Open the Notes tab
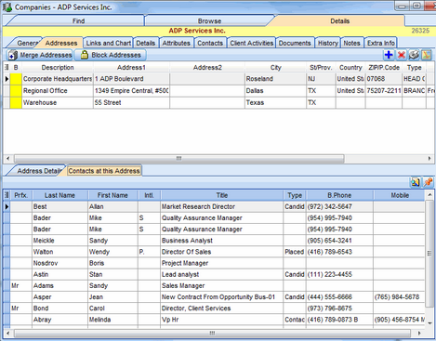 pos(351,43)
